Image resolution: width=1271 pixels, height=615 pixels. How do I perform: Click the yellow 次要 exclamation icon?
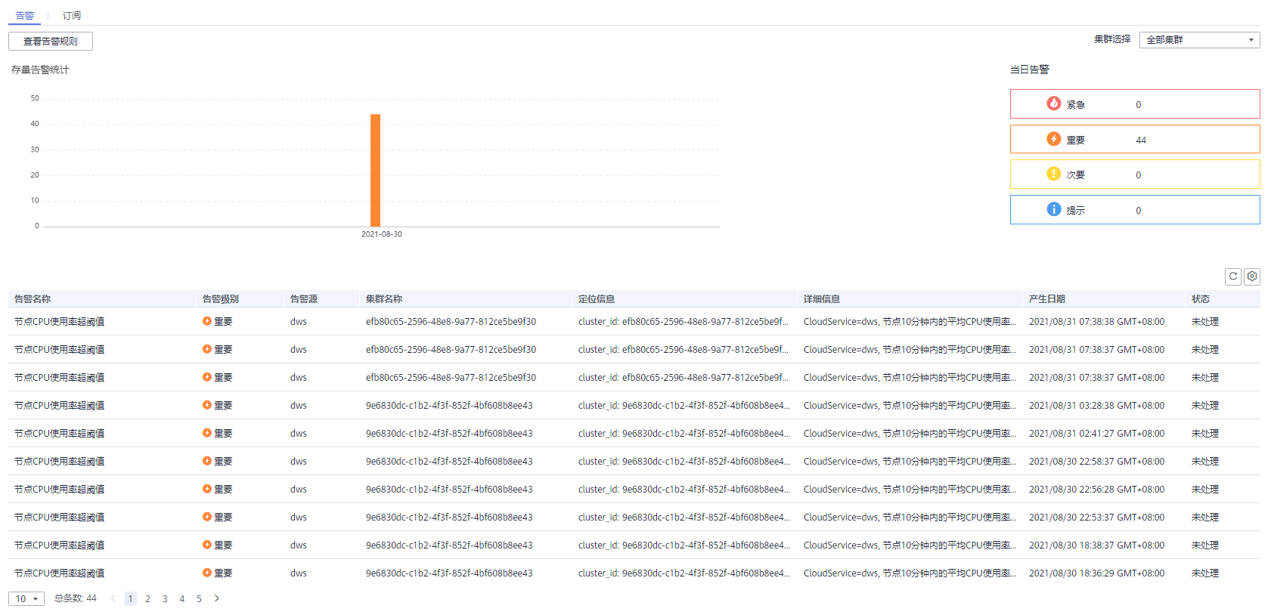click(x=1054, y=174)
